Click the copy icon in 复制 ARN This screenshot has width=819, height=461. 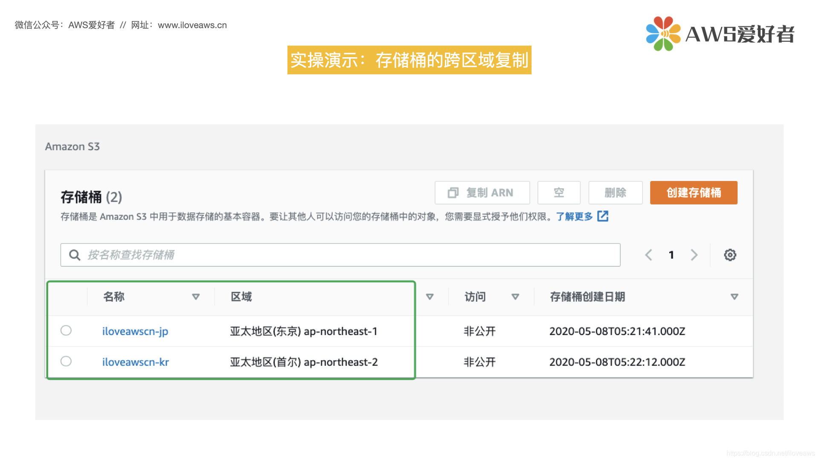(453, 193)
